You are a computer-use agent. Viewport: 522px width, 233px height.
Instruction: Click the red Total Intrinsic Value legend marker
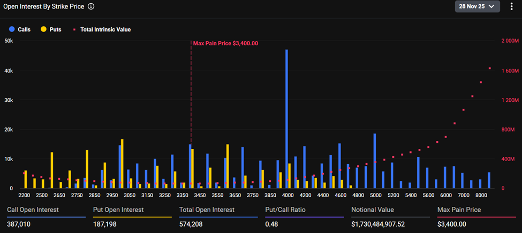coord(74,30)
